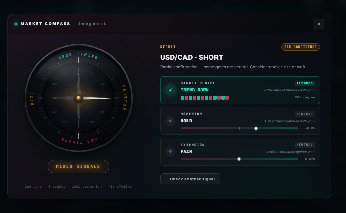Close the Market Compass dialog
This screenshot has height=213, width=346.
[319, 24]
